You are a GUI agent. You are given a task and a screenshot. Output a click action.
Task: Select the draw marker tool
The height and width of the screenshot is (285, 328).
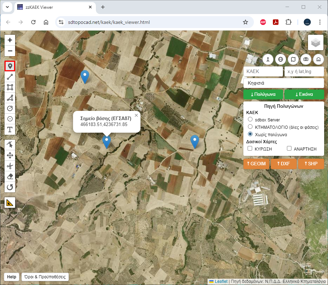point(10,66)
